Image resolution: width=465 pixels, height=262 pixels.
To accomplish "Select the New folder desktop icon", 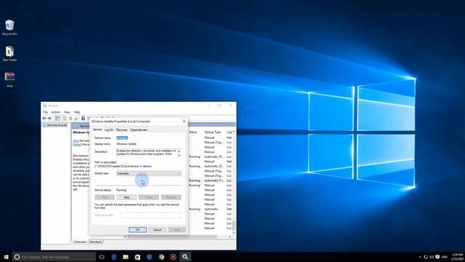I will click(x=9, y=53).
